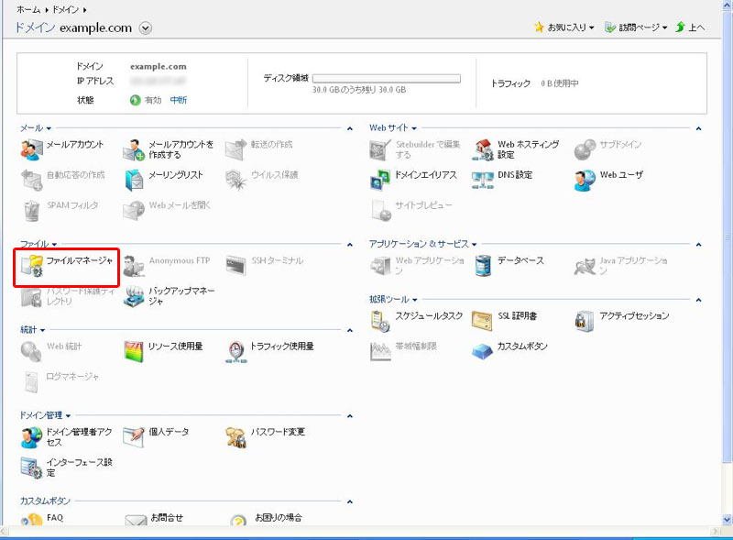Click the ディスク領域 usage progress bar
The width and height of the screenshot is (733, 540).
coord(386,78)
